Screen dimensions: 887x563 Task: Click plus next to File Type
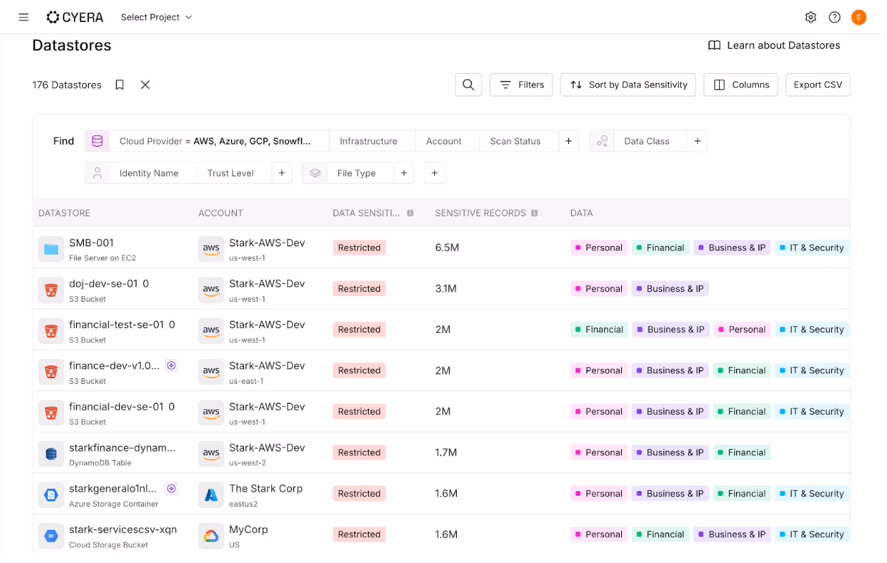pos(404,173)
